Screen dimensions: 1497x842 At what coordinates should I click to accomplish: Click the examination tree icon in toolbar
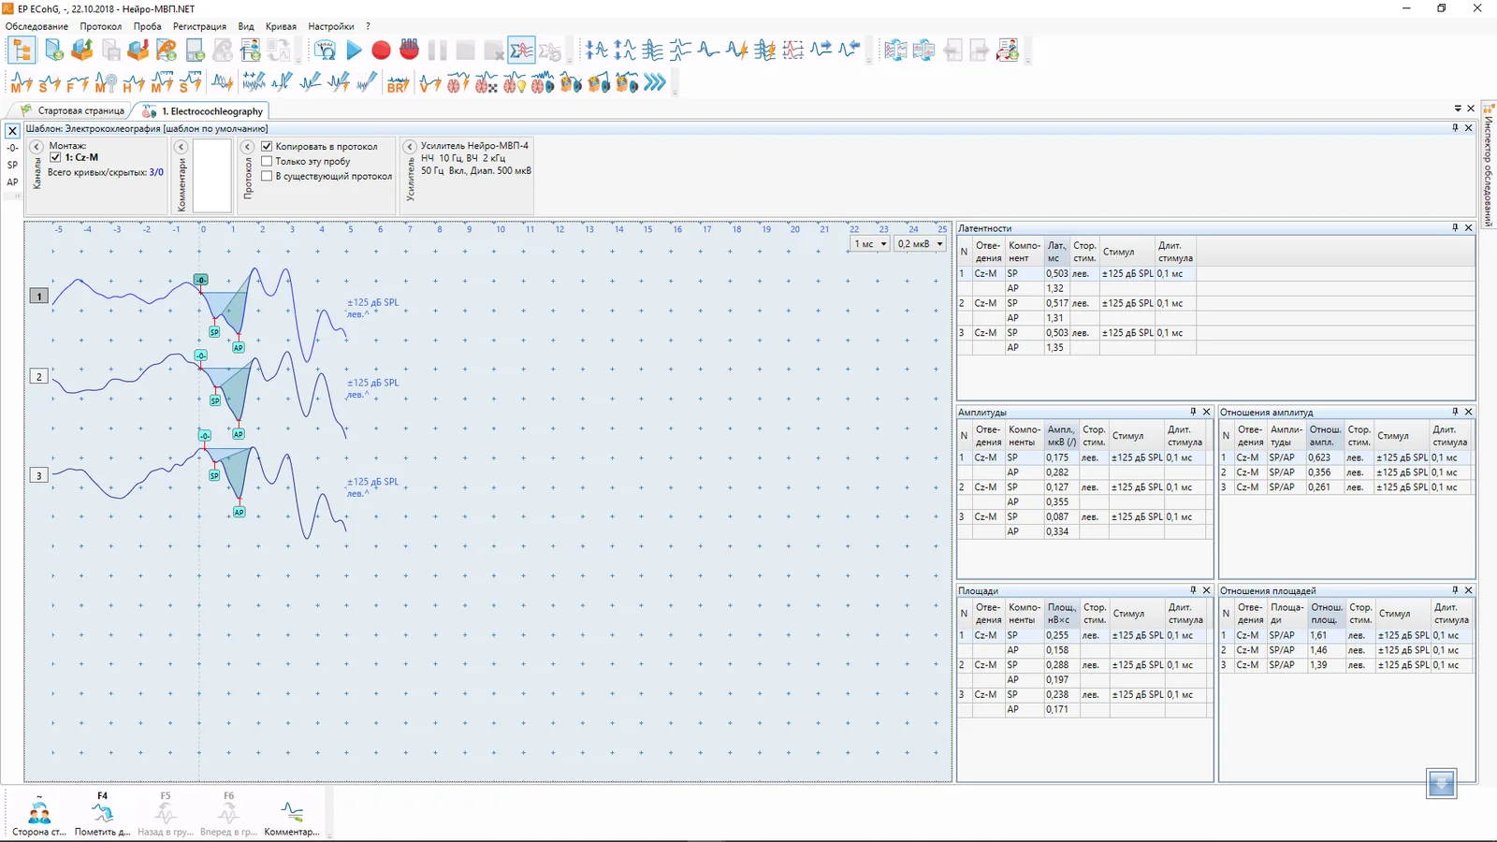[22, 51]
